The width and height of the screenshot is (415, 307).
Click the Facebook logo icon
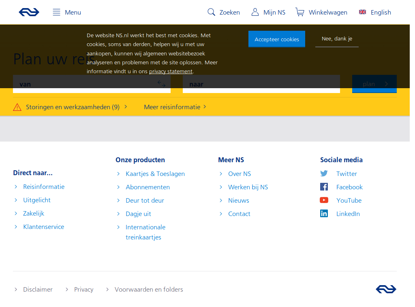coord(324,187)
